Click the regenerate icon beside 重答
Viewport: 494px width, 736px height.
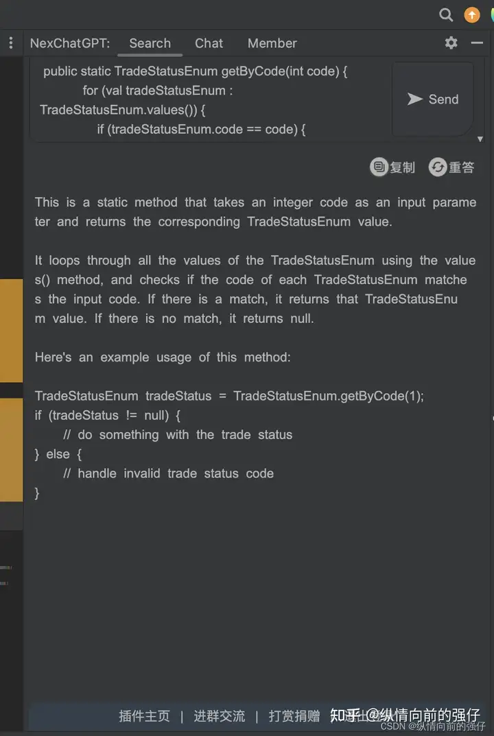(x=437, y=167)
